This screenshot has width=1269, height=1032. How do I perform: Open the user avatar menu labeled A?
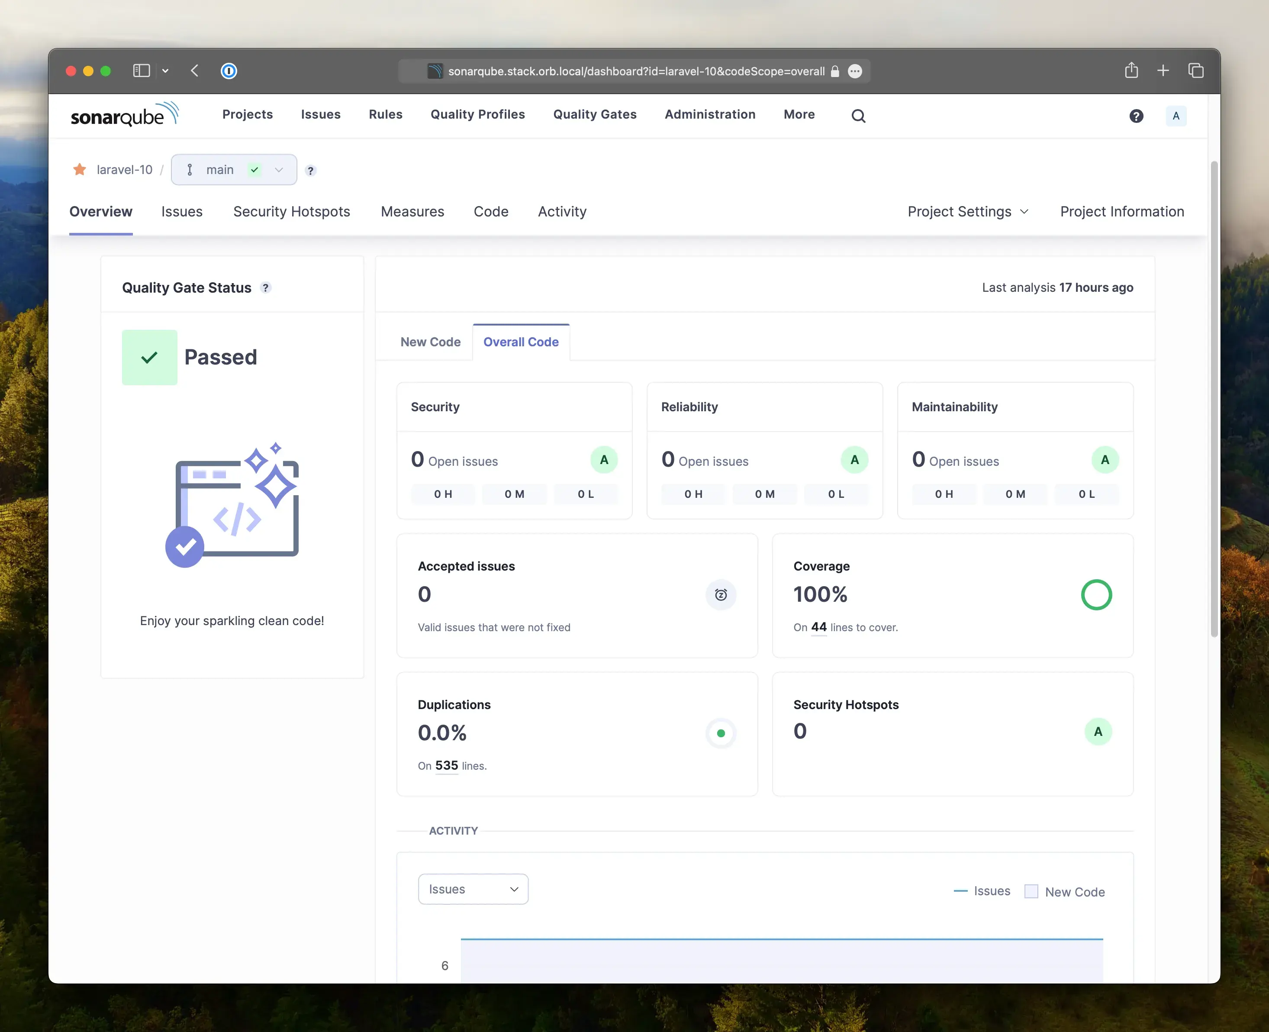pos(1176,116)
